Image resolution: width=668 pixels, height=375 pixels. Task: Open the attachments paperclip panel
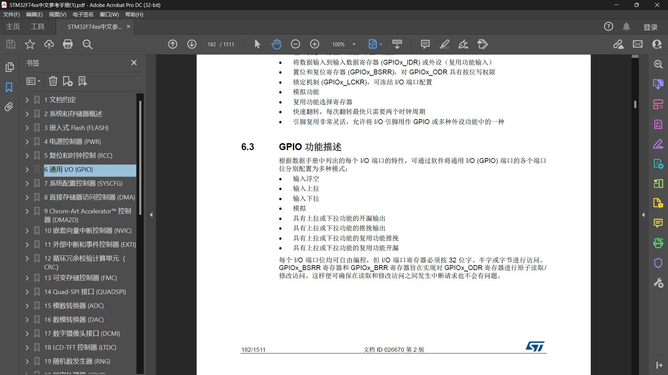pos(9,107)
